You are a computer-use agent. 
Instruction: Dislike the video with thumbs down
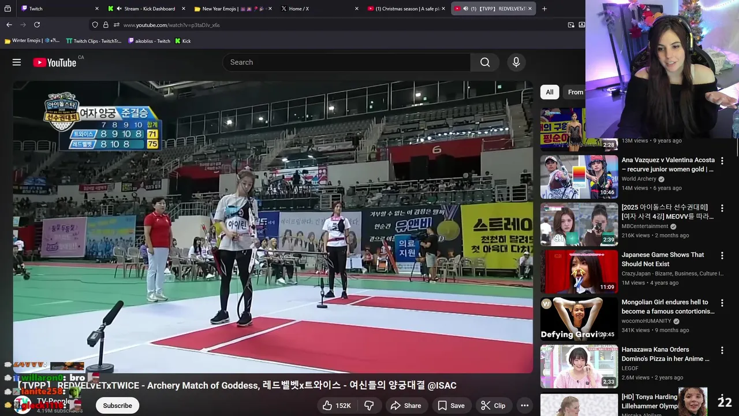[369, 406]
